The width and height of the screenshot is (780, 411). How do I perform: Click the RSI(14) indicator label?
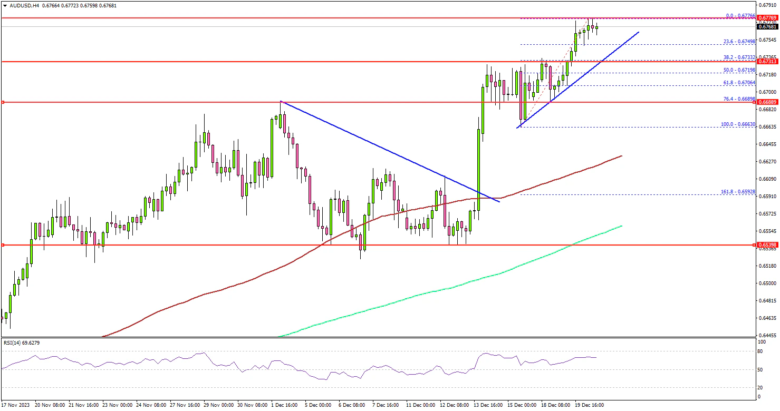click(x=21, y=343)
